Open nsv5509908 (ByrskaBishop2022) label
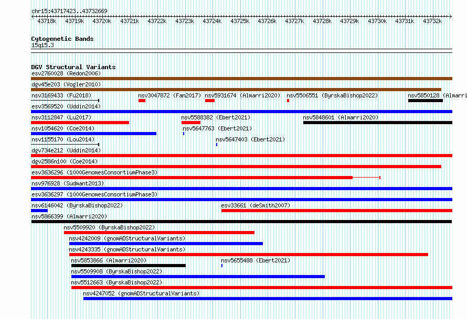 [116, 271]
